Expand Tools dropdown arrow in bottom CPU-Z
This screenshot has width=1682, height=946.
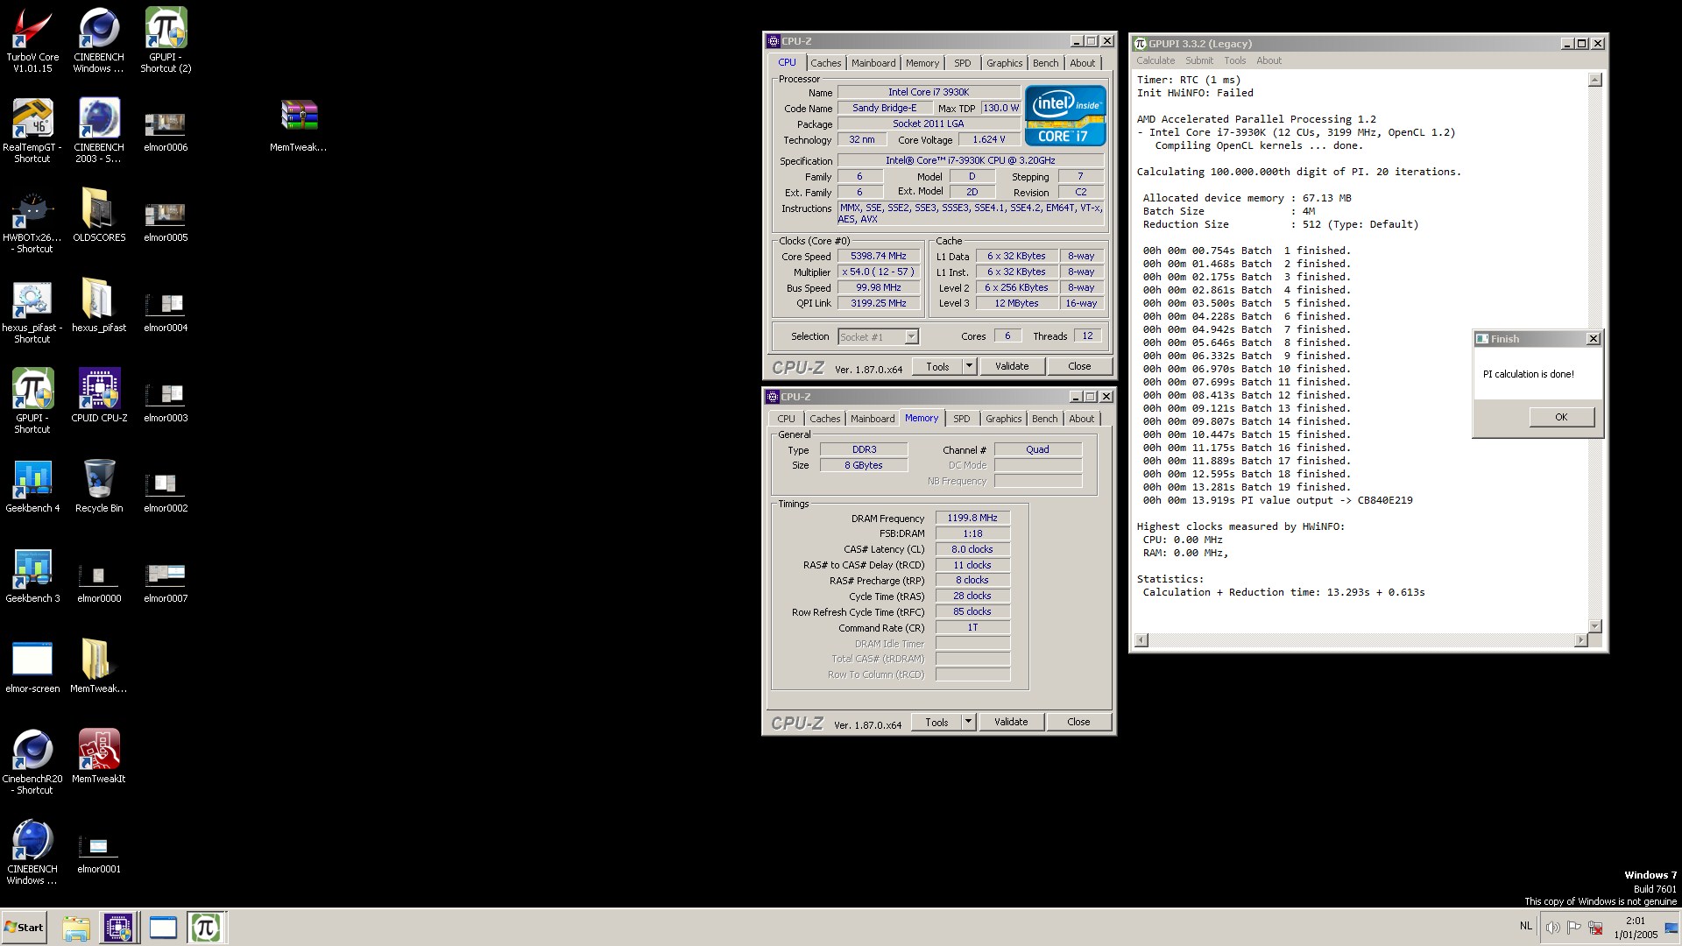point(968,722)
